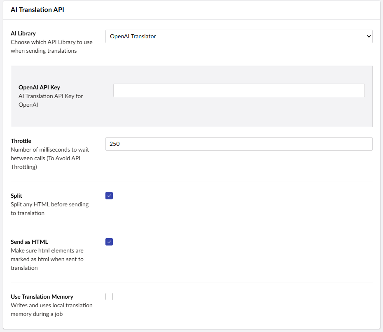Click the Throttle label
This screenshot has width=383, height=332.
[x=21, y=141]
